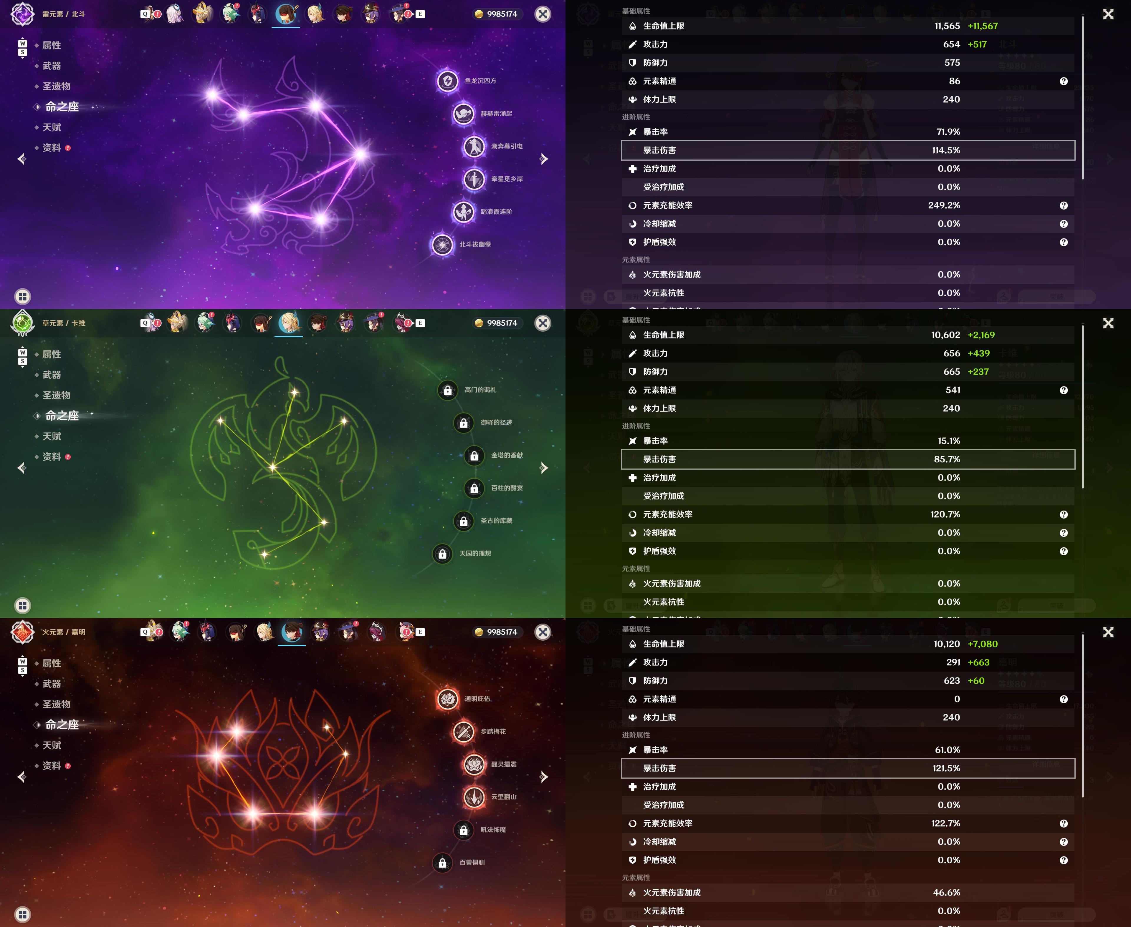Go to previous character from Gaming's screen
The width and height of the screenshot is (1131, 927).
click(x=22, y=777)
